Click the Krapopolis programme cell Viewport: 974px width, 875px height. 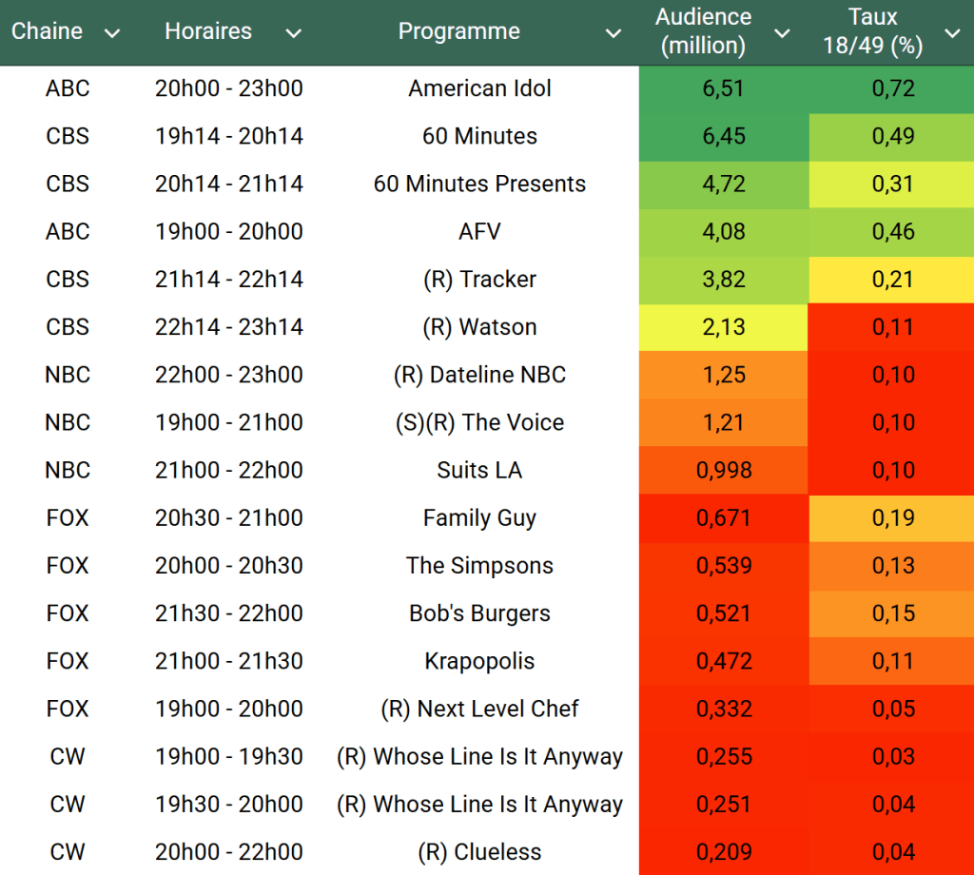tap(479, 661)
